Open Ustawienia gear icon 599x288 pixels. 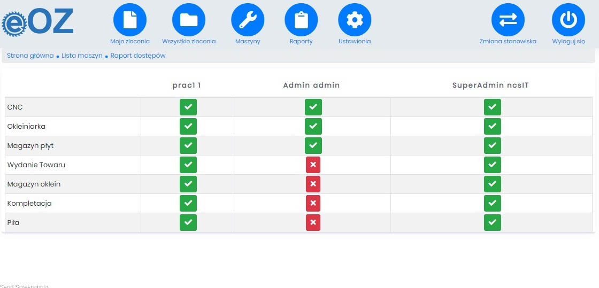355,20
